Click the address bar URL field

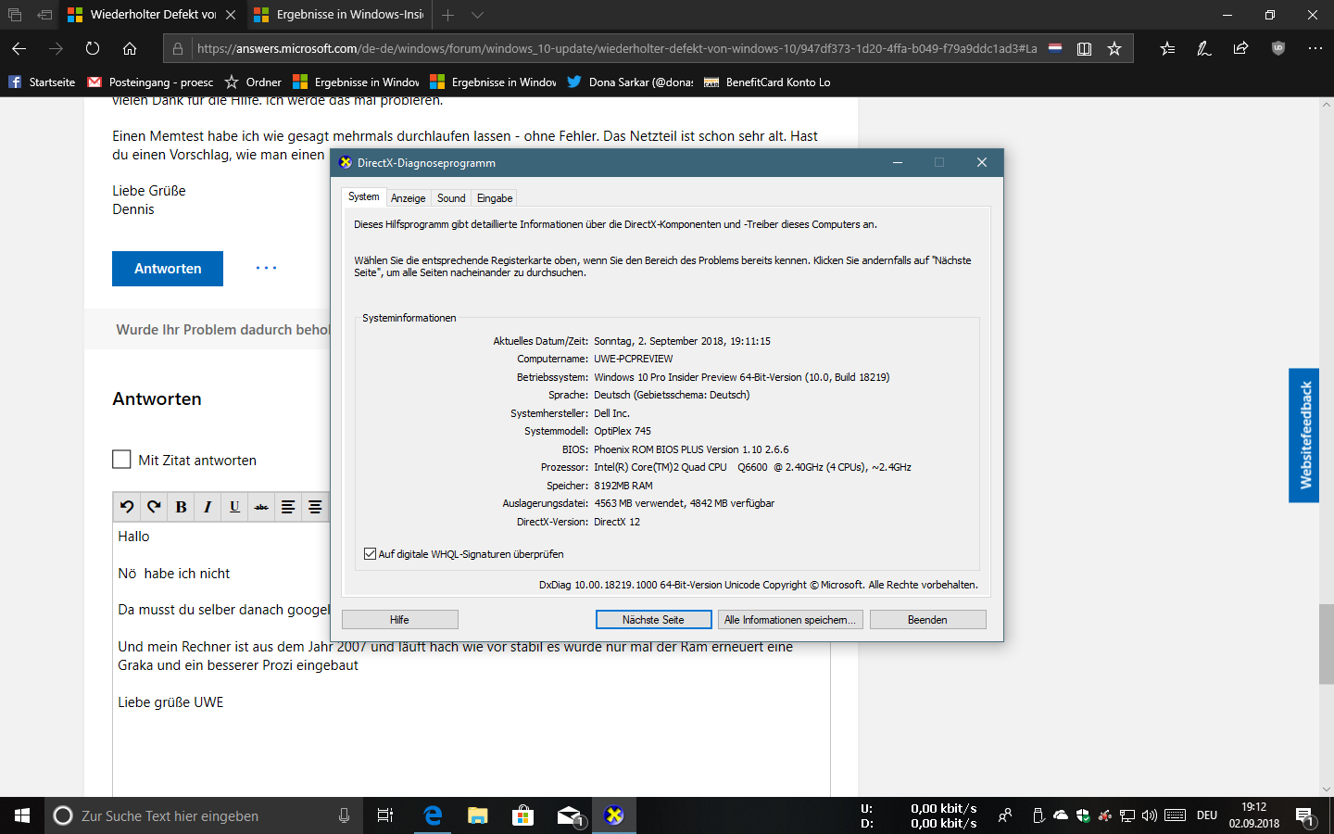click(x=616, y=48)
